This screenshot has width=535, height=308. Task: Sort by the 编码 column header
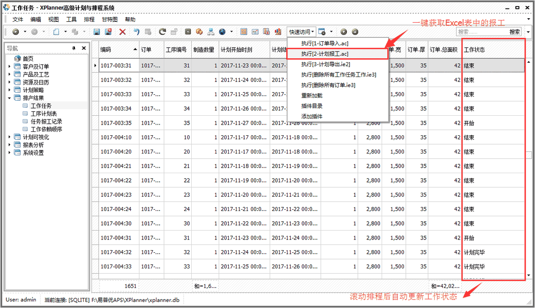(119, 49)
